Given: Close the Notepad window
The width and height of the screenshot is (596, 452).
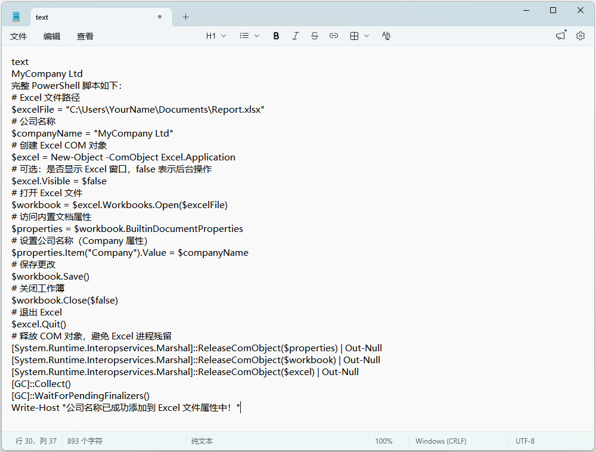Looking at the screenshot, I should coord(581,10).
